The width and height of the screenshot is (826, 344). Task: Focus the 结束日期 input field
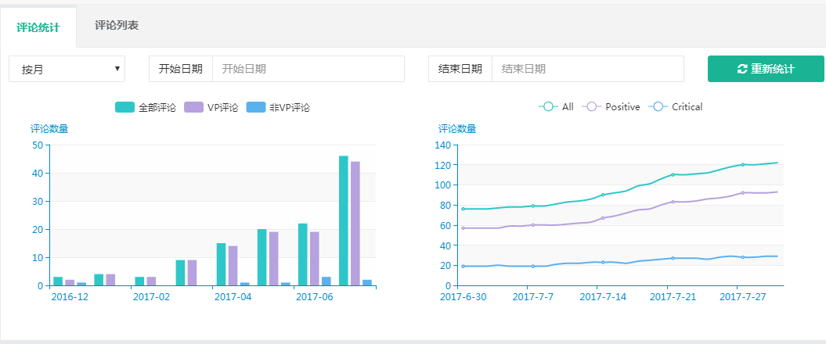(x=588, y=69)
